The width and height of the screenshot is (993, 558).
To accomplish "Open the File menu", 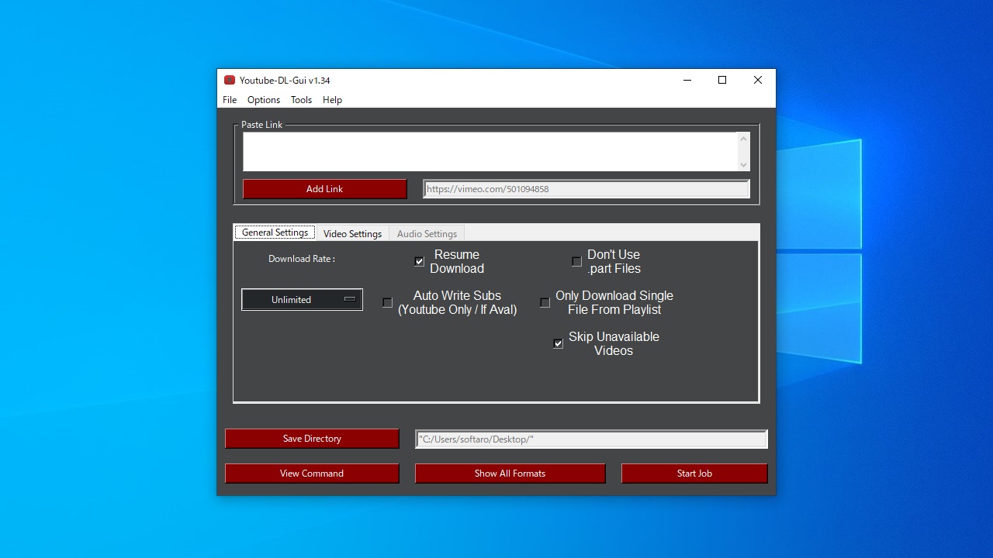I will tap(230, 100).
